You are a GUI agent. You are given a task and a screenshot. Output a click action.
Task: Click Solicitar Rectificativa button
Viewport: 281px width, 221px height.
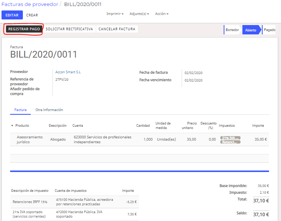pyautogui.click(x=69, y=29)
